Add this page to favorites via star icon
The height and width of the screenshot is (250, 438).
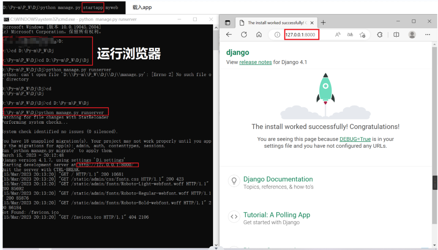363,35
